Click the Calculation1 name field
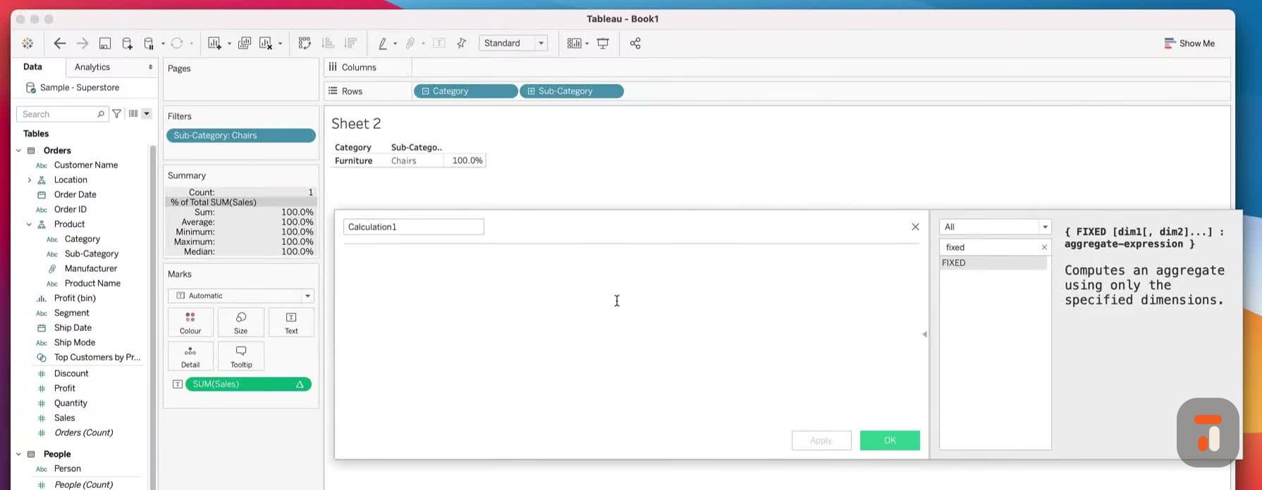1262x490 pixels. coord(414,227)
